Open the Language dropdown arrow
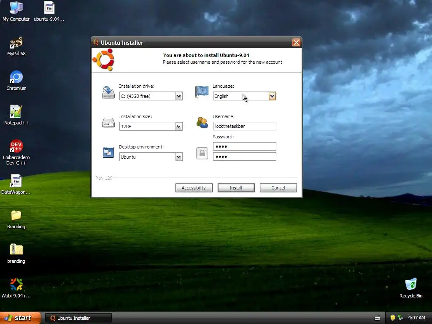The image size is (432, 324). [272, 96]
